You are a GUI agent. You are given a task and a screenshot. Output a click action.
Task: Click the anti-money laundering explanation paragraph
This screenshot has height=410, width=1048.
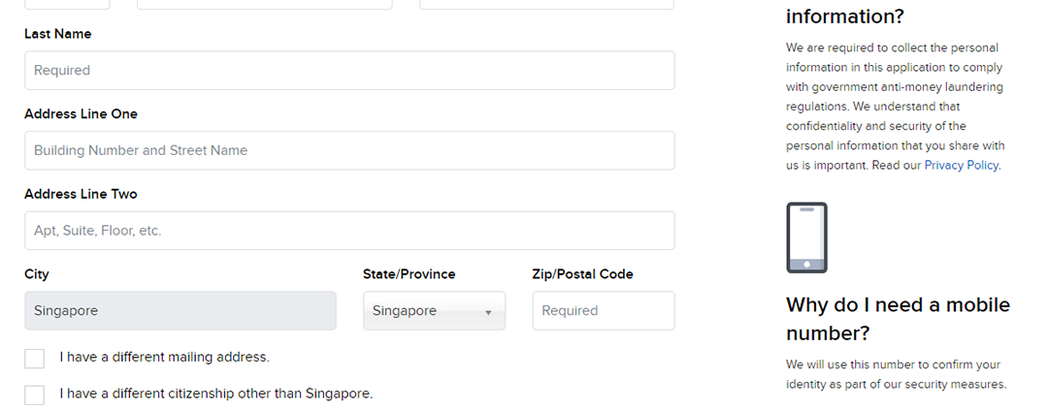(x=895, y=107)
